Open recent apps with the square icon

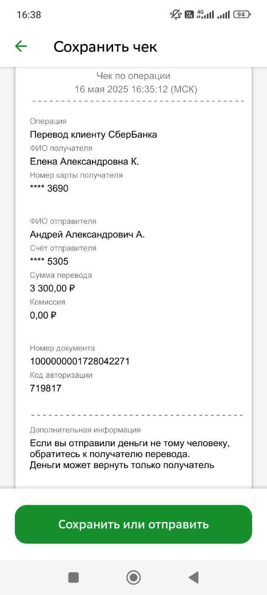[73, 577]
